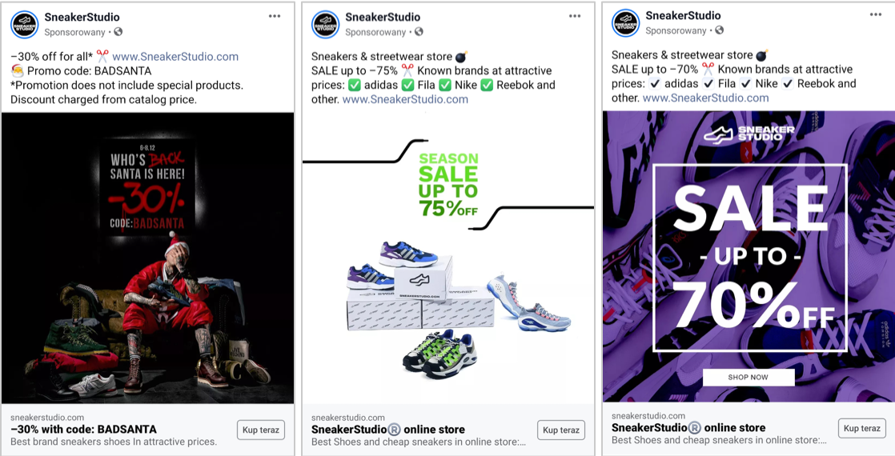Open the Bad Santa promotional image

point(148,258)
